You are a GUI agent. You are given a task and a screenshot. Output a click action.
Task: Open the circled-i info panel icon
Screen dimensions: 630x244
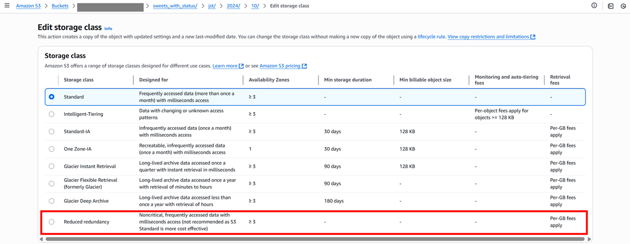(594, 6)
